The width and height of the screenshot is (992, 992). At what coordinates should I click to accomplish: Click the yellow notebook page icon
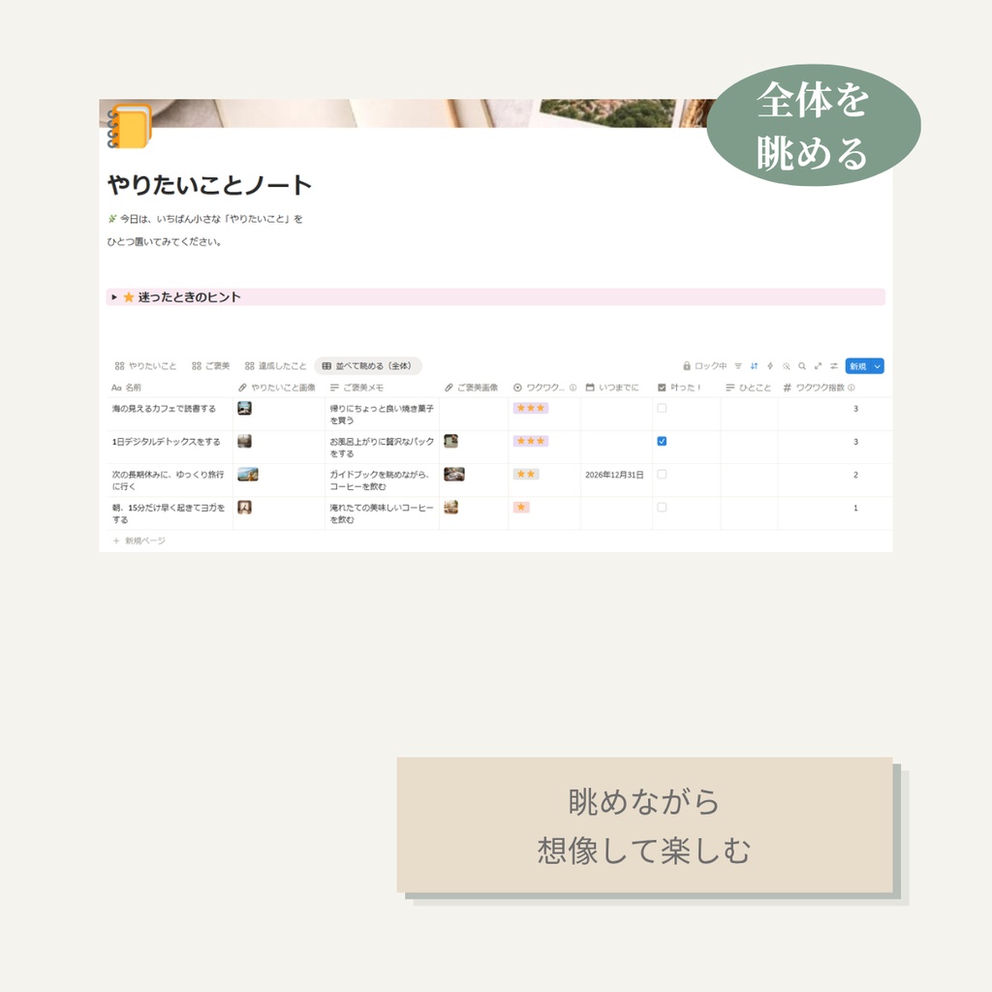pyautogui.click(x=130, y=127)
